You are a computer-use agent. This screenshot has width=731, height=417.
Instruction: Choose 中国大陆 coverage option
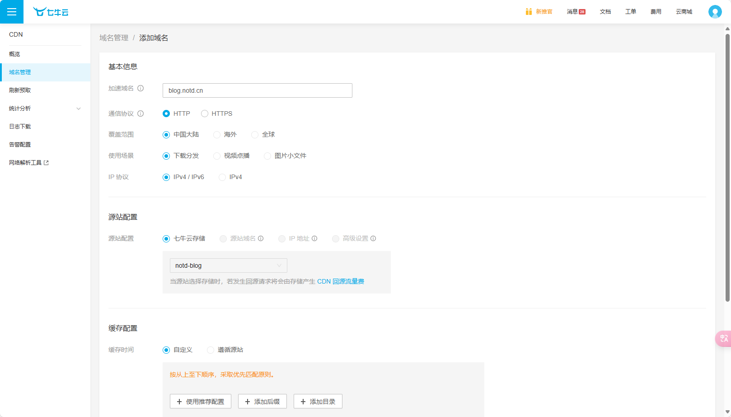pyautogui.click(x=166, y=135)
